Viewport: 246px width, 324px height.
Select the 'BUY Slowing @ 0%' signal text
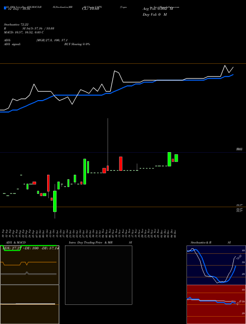(77, 44)
